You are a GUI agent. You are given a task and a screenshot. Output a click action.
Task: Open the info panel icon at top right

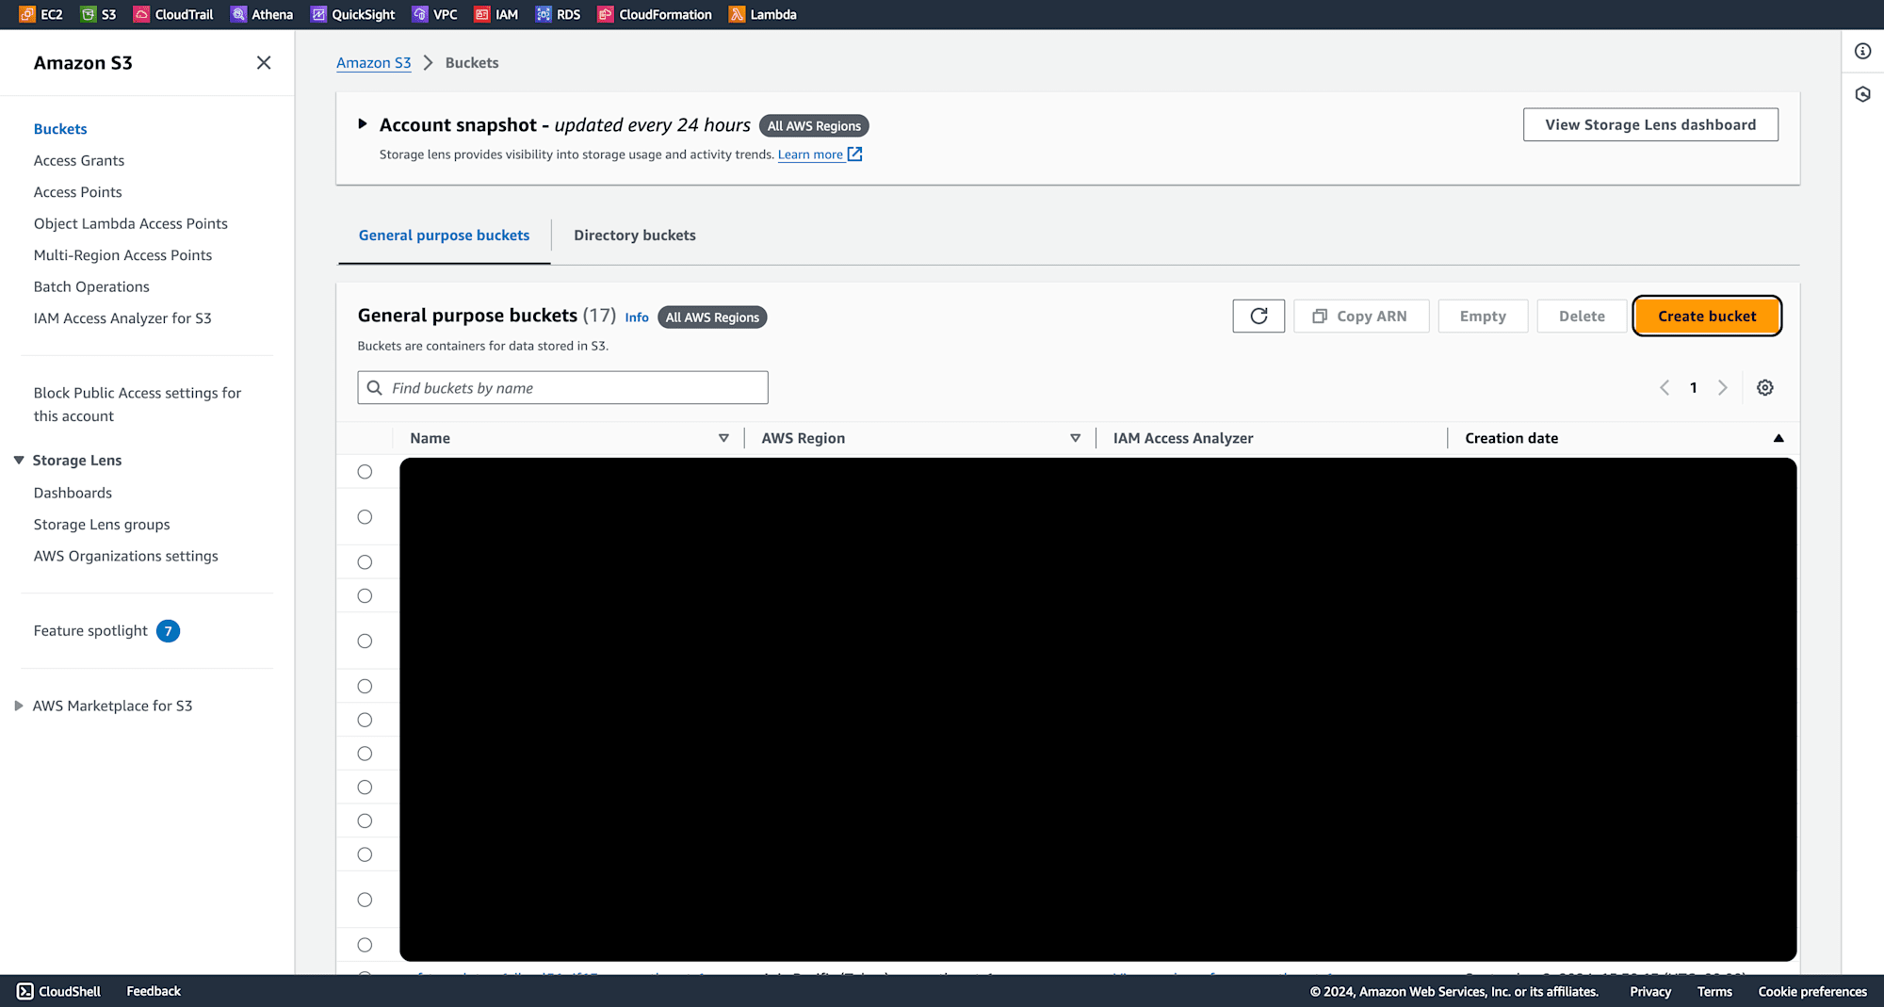click(1863, 51)
